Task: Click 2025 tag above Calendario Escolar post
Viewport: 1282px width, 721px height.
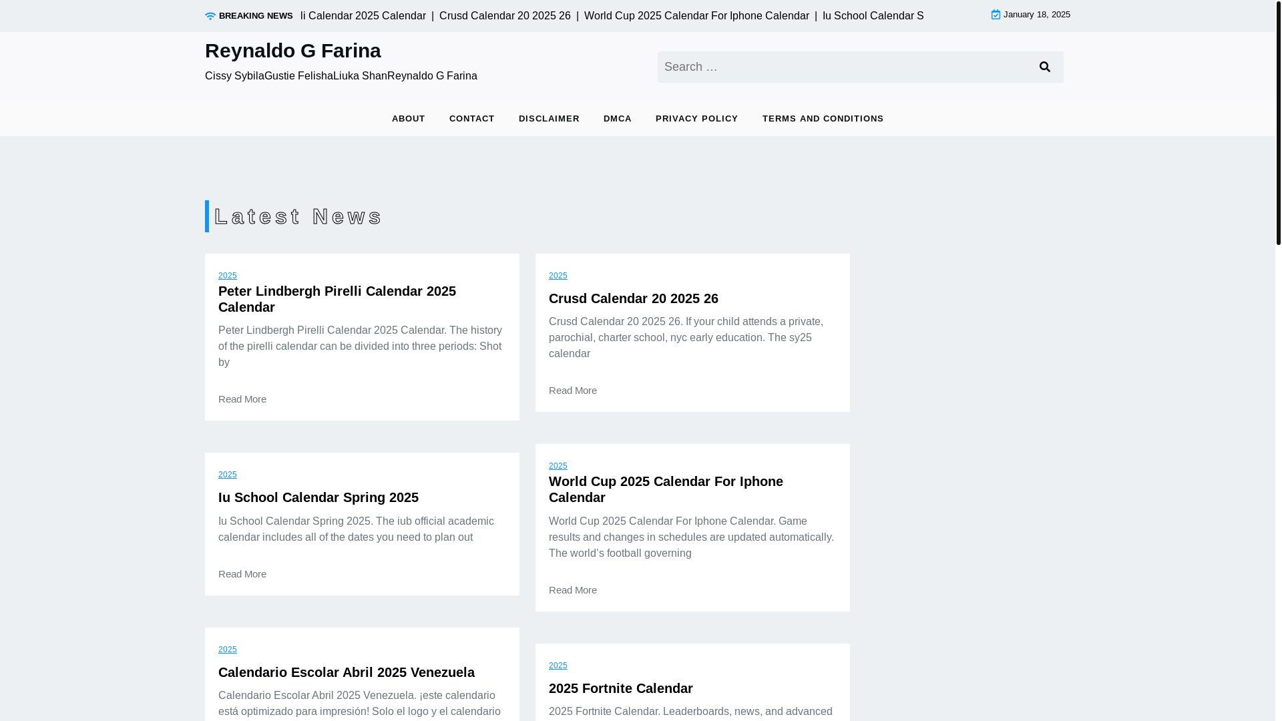Action: pyautogui.click(x=227, y=650)
